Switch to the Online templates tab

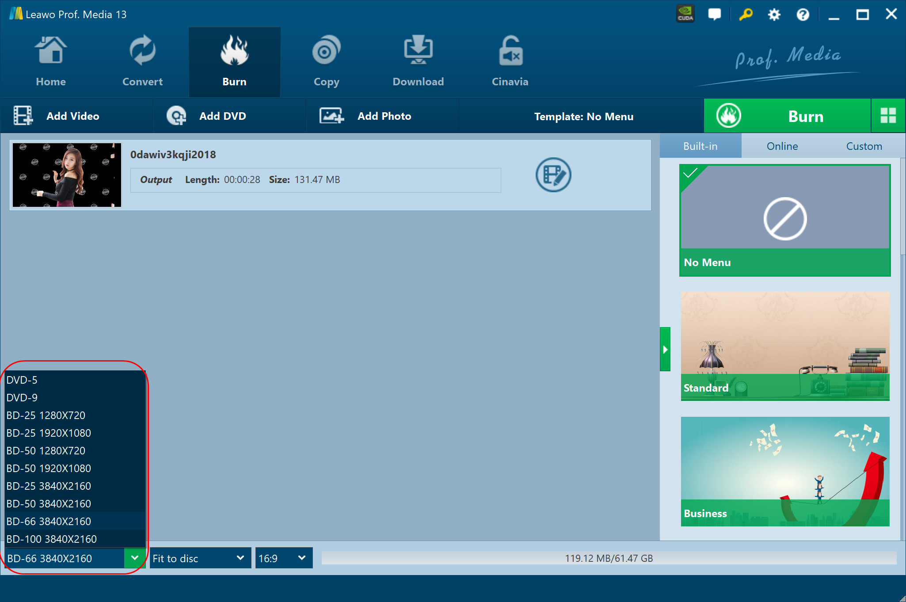(782, 146)
